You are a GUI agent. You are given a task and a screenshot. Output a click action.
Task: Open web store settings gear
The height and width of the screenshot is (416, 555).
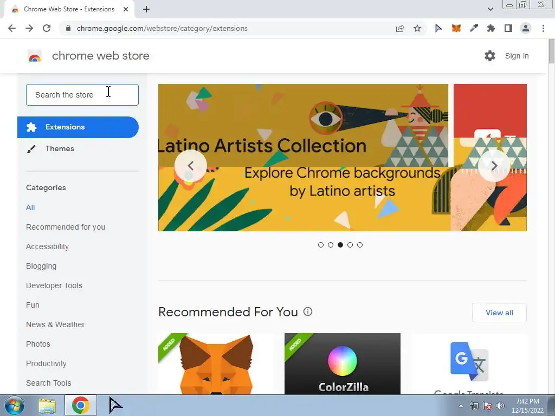point(490,56)
